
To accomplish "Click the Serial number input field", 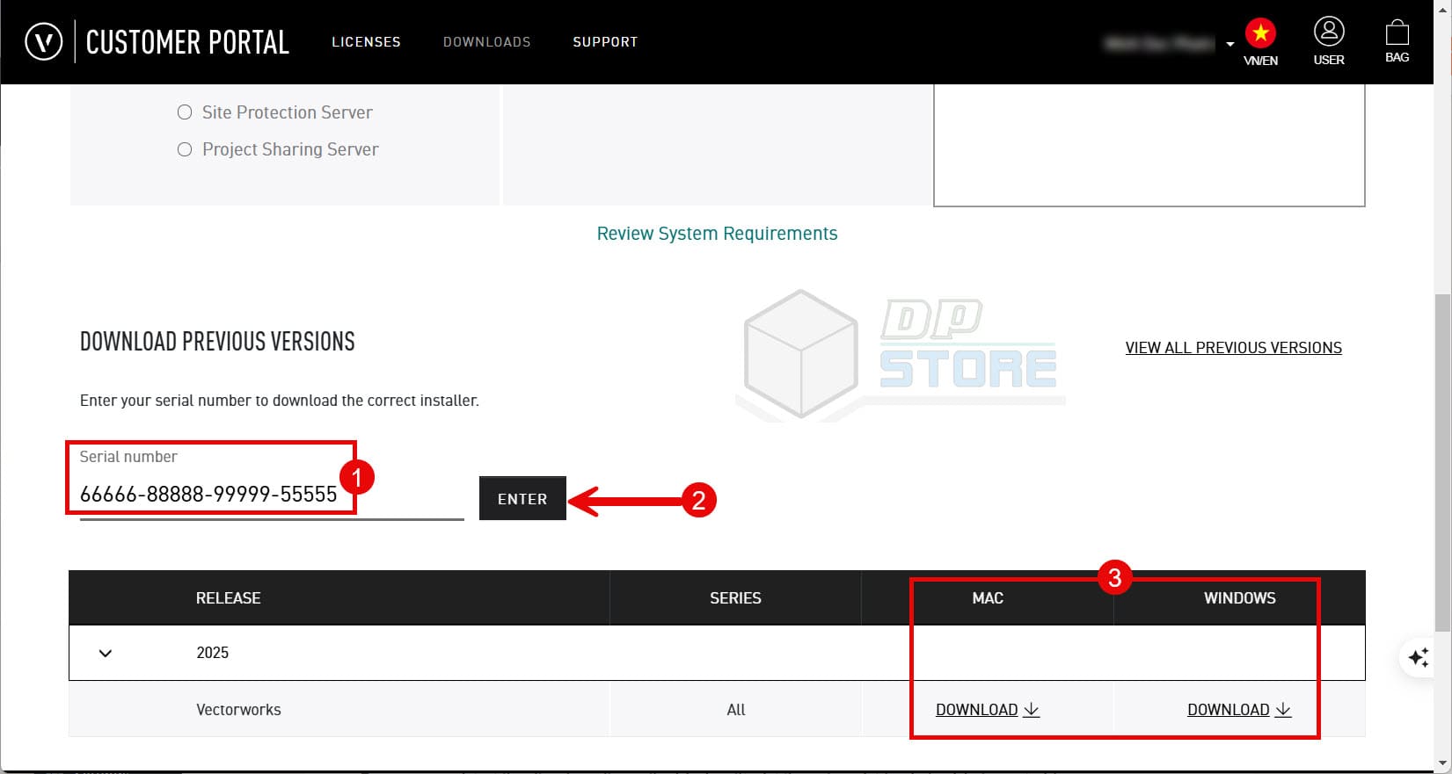I will (x=271, y=494).
